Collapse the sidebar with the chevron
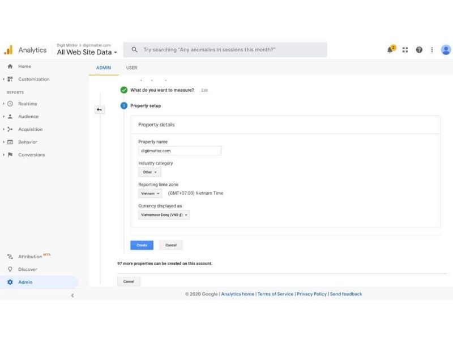This screenshot has width=453, height=340. point(72,295)
